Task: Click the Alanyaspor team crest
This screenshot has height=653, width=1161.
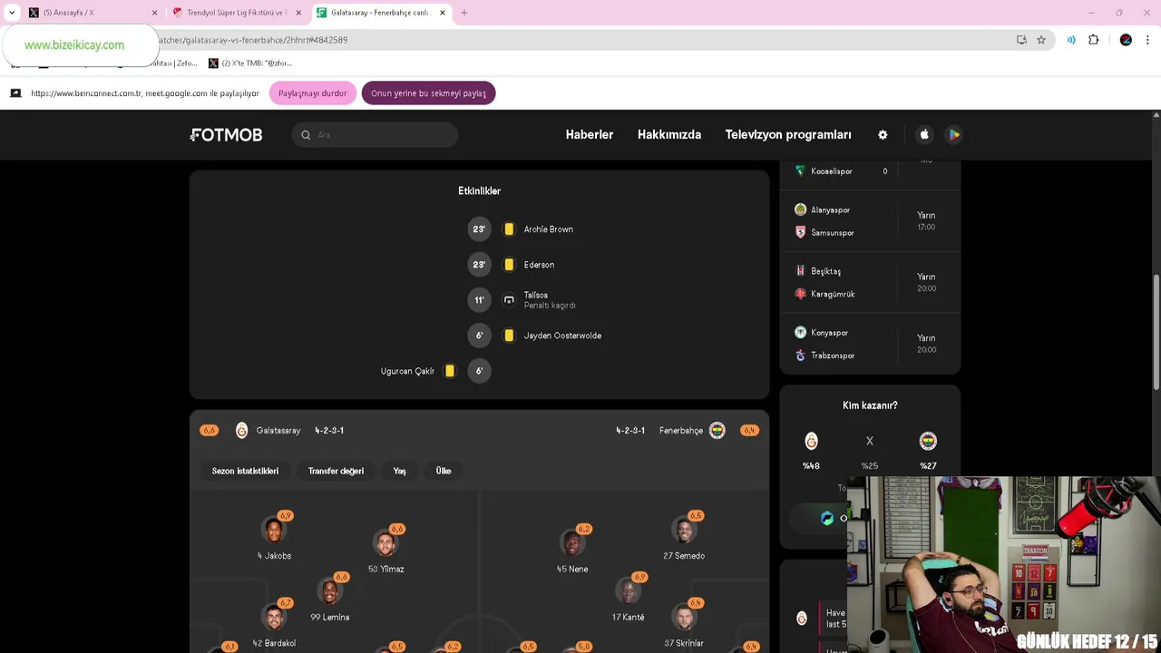Action: click(800, 210)
